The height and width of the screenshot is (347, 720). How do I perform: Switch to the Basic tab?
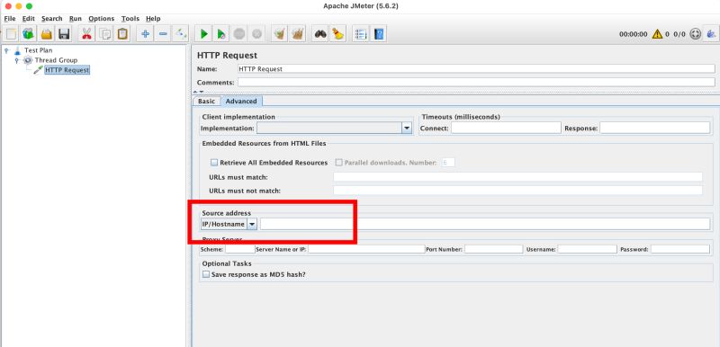coord(207,102)
